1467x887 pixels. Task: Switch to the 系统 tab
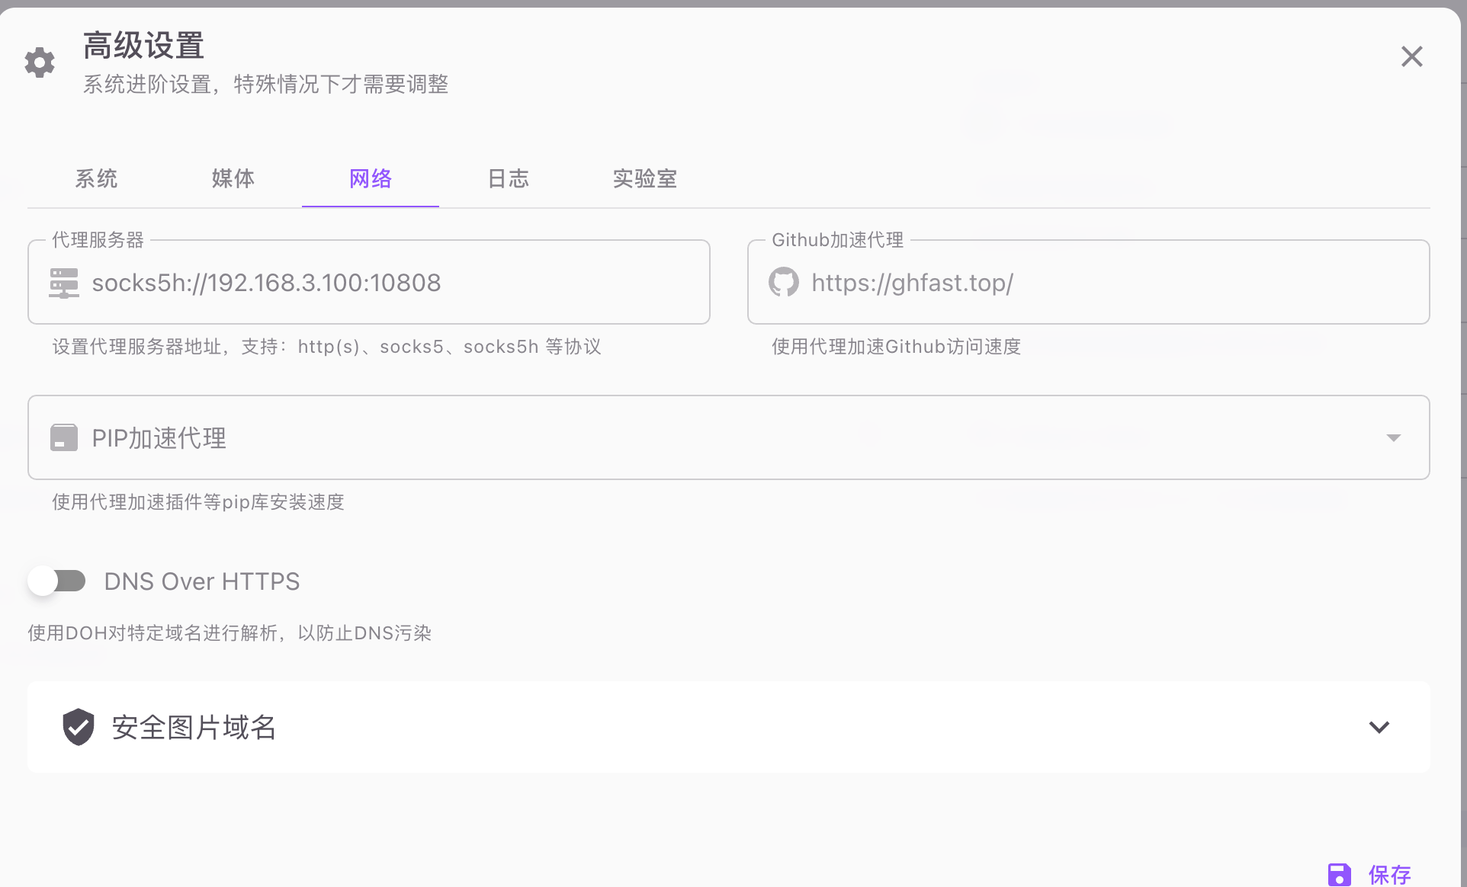(96, 179)
